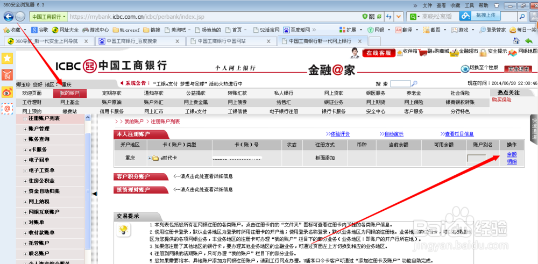Select 我的账户 in the bank menu
The image size is (538, 264).
point(69,93)
